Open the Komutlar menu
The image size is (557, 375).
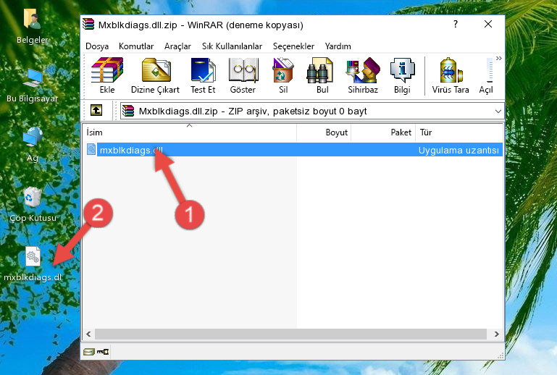click(136, 46)
